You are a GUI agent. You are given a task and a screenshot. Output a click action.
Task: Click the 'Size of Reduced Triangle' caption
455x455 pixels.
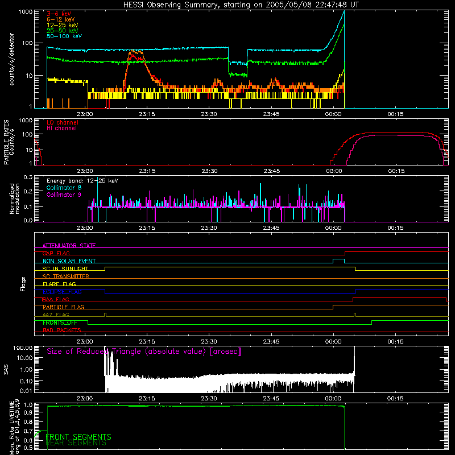point(144,351)
